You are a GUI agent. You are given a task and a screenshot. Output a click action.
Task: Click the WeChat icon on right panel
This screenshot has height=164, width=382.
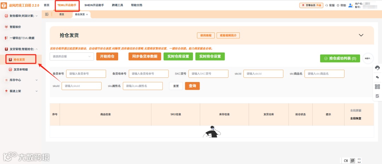(x=377, y=77)
